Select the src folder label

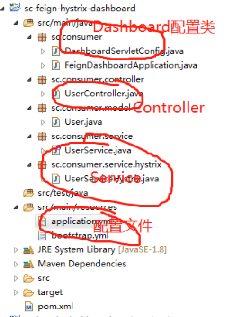click(44, 278)
